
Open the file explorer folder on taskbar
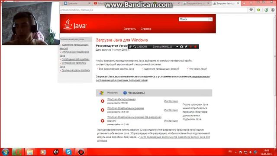(x=30, y=152)
